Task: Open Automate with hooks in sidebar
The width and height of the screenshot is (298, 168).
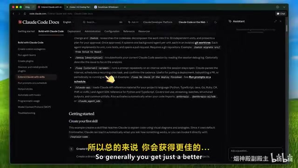Action: click(x=29, y=95)
